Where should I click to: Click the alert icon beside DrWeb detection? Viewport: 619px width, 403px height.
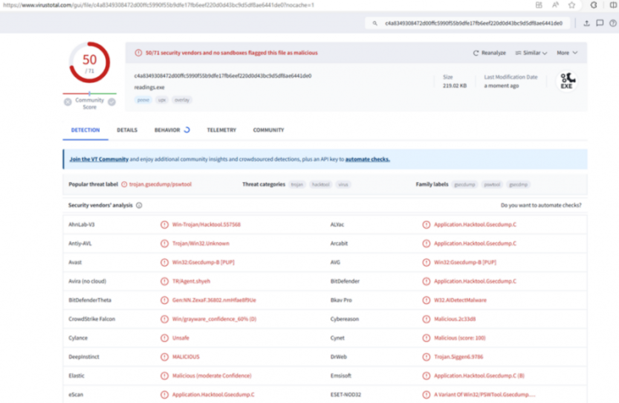[426, 357]
